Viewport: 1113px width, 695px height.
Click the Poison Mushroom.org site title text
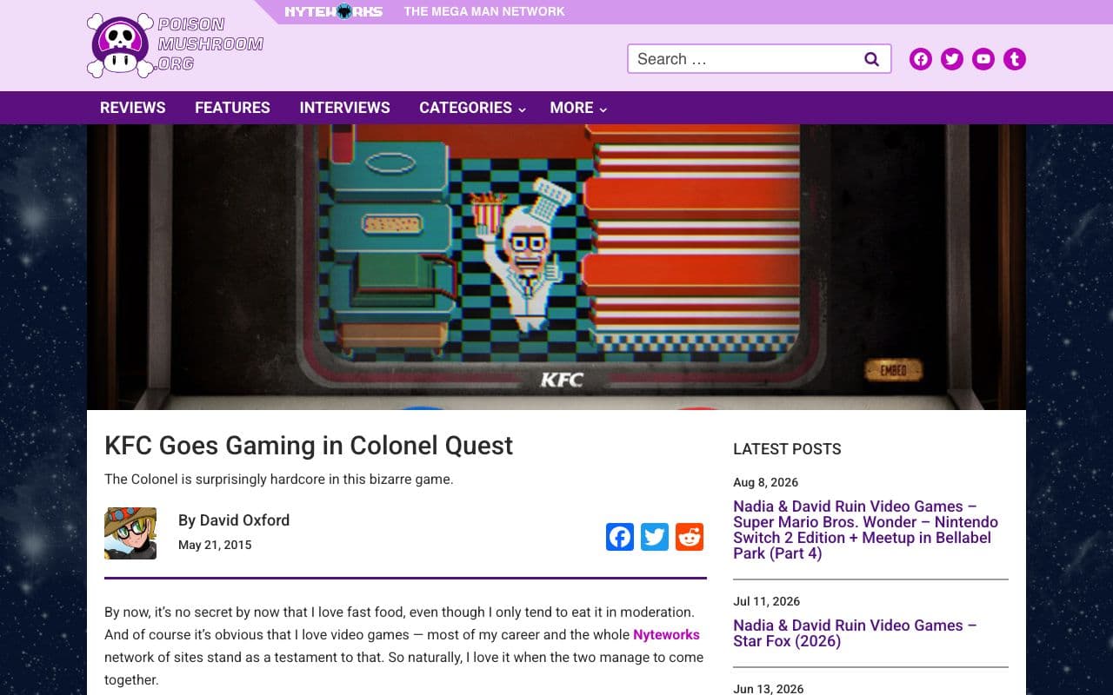(x=210, y=43)
